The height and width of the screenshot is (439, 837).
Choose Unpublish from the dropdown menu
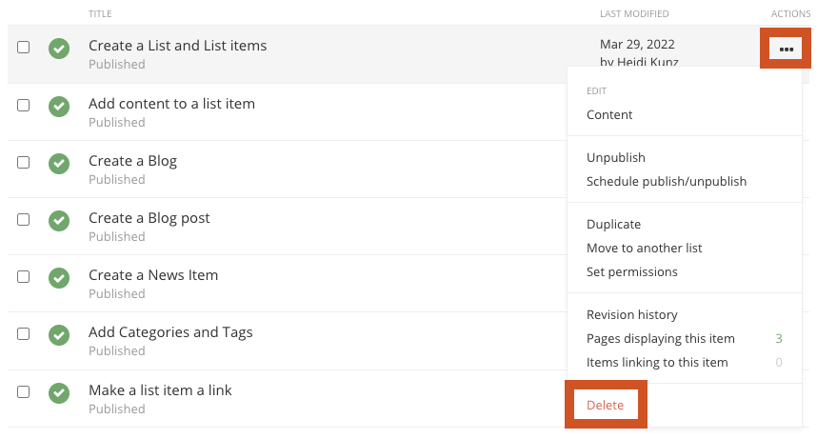click(x=615, y=157)
